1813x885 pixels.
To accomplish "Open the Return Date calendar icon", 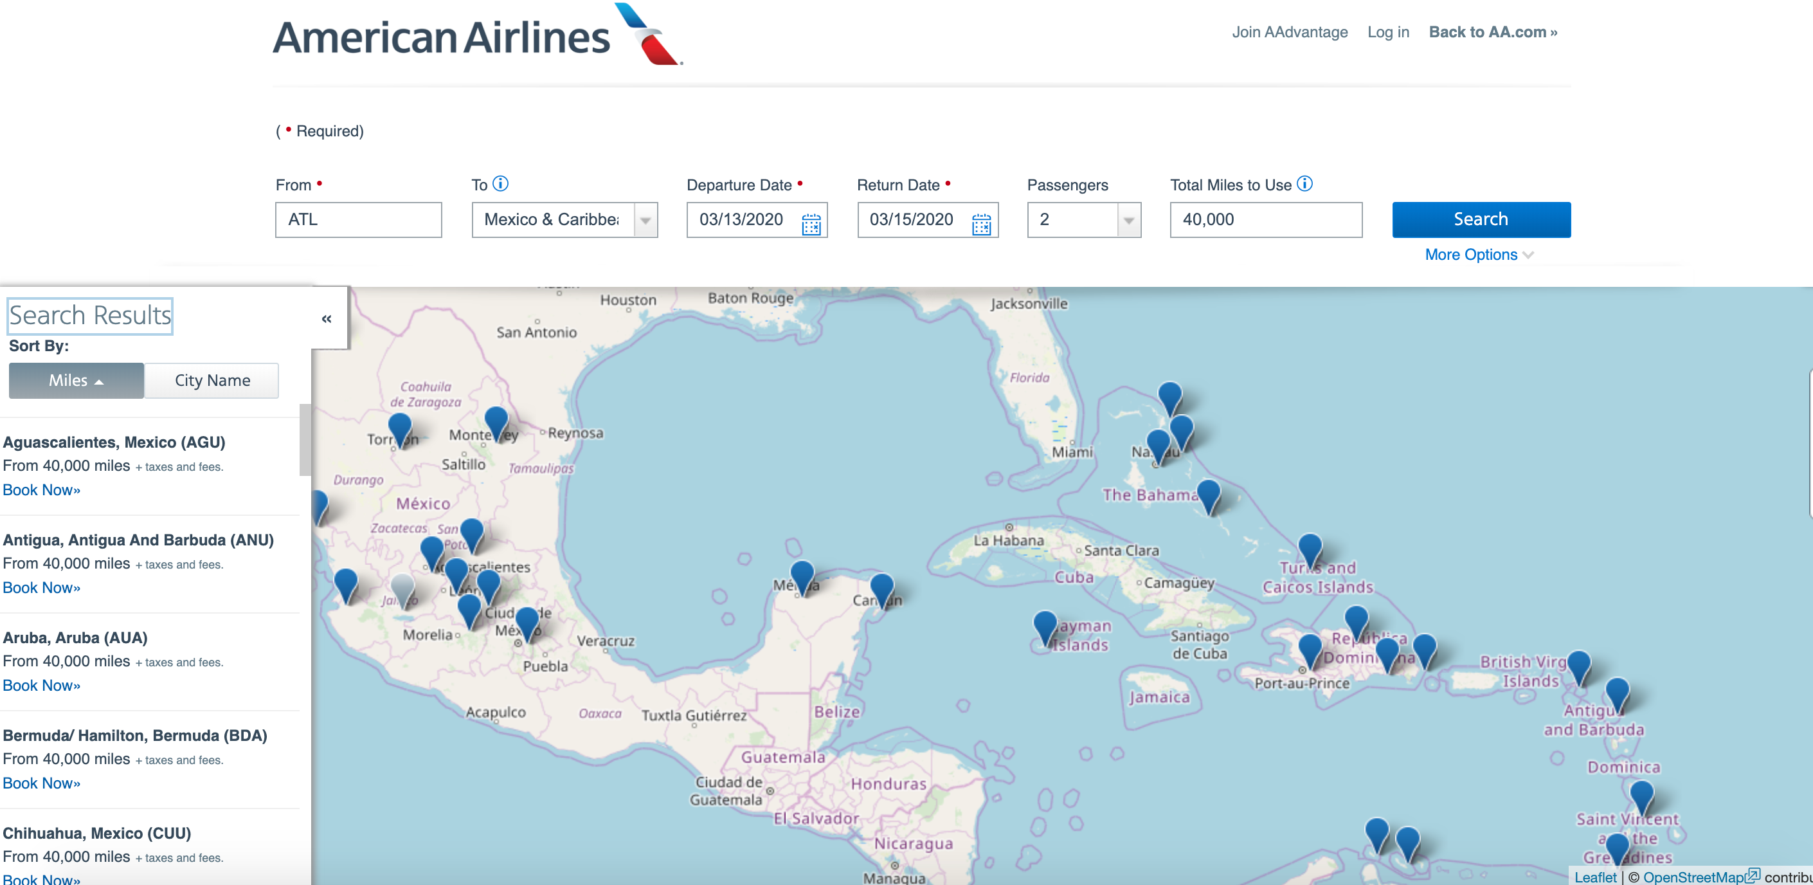I will pos(981,224).
